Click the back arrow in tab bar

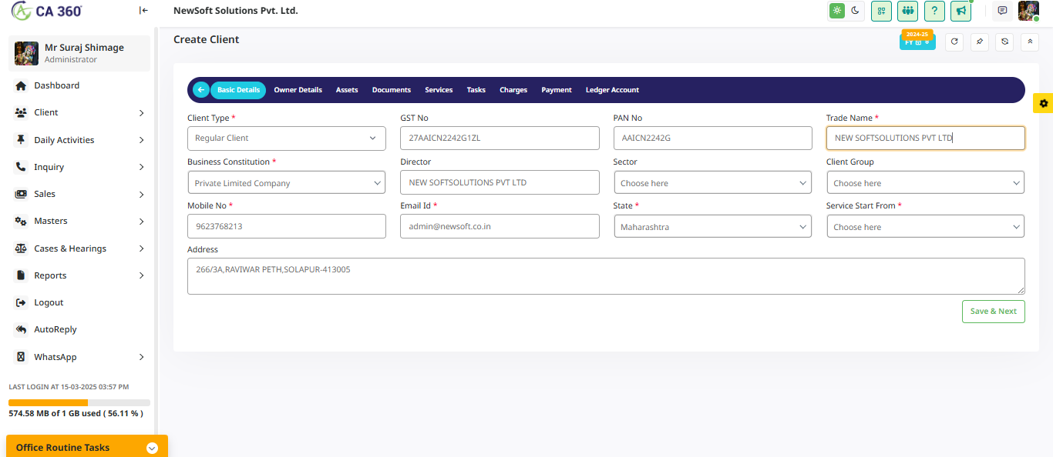[200, 90]
